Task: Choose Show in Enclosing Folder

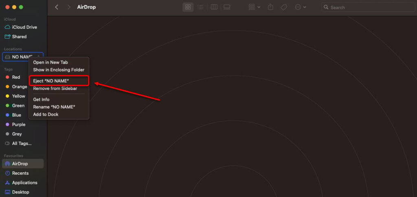Action: click(59, 70)
